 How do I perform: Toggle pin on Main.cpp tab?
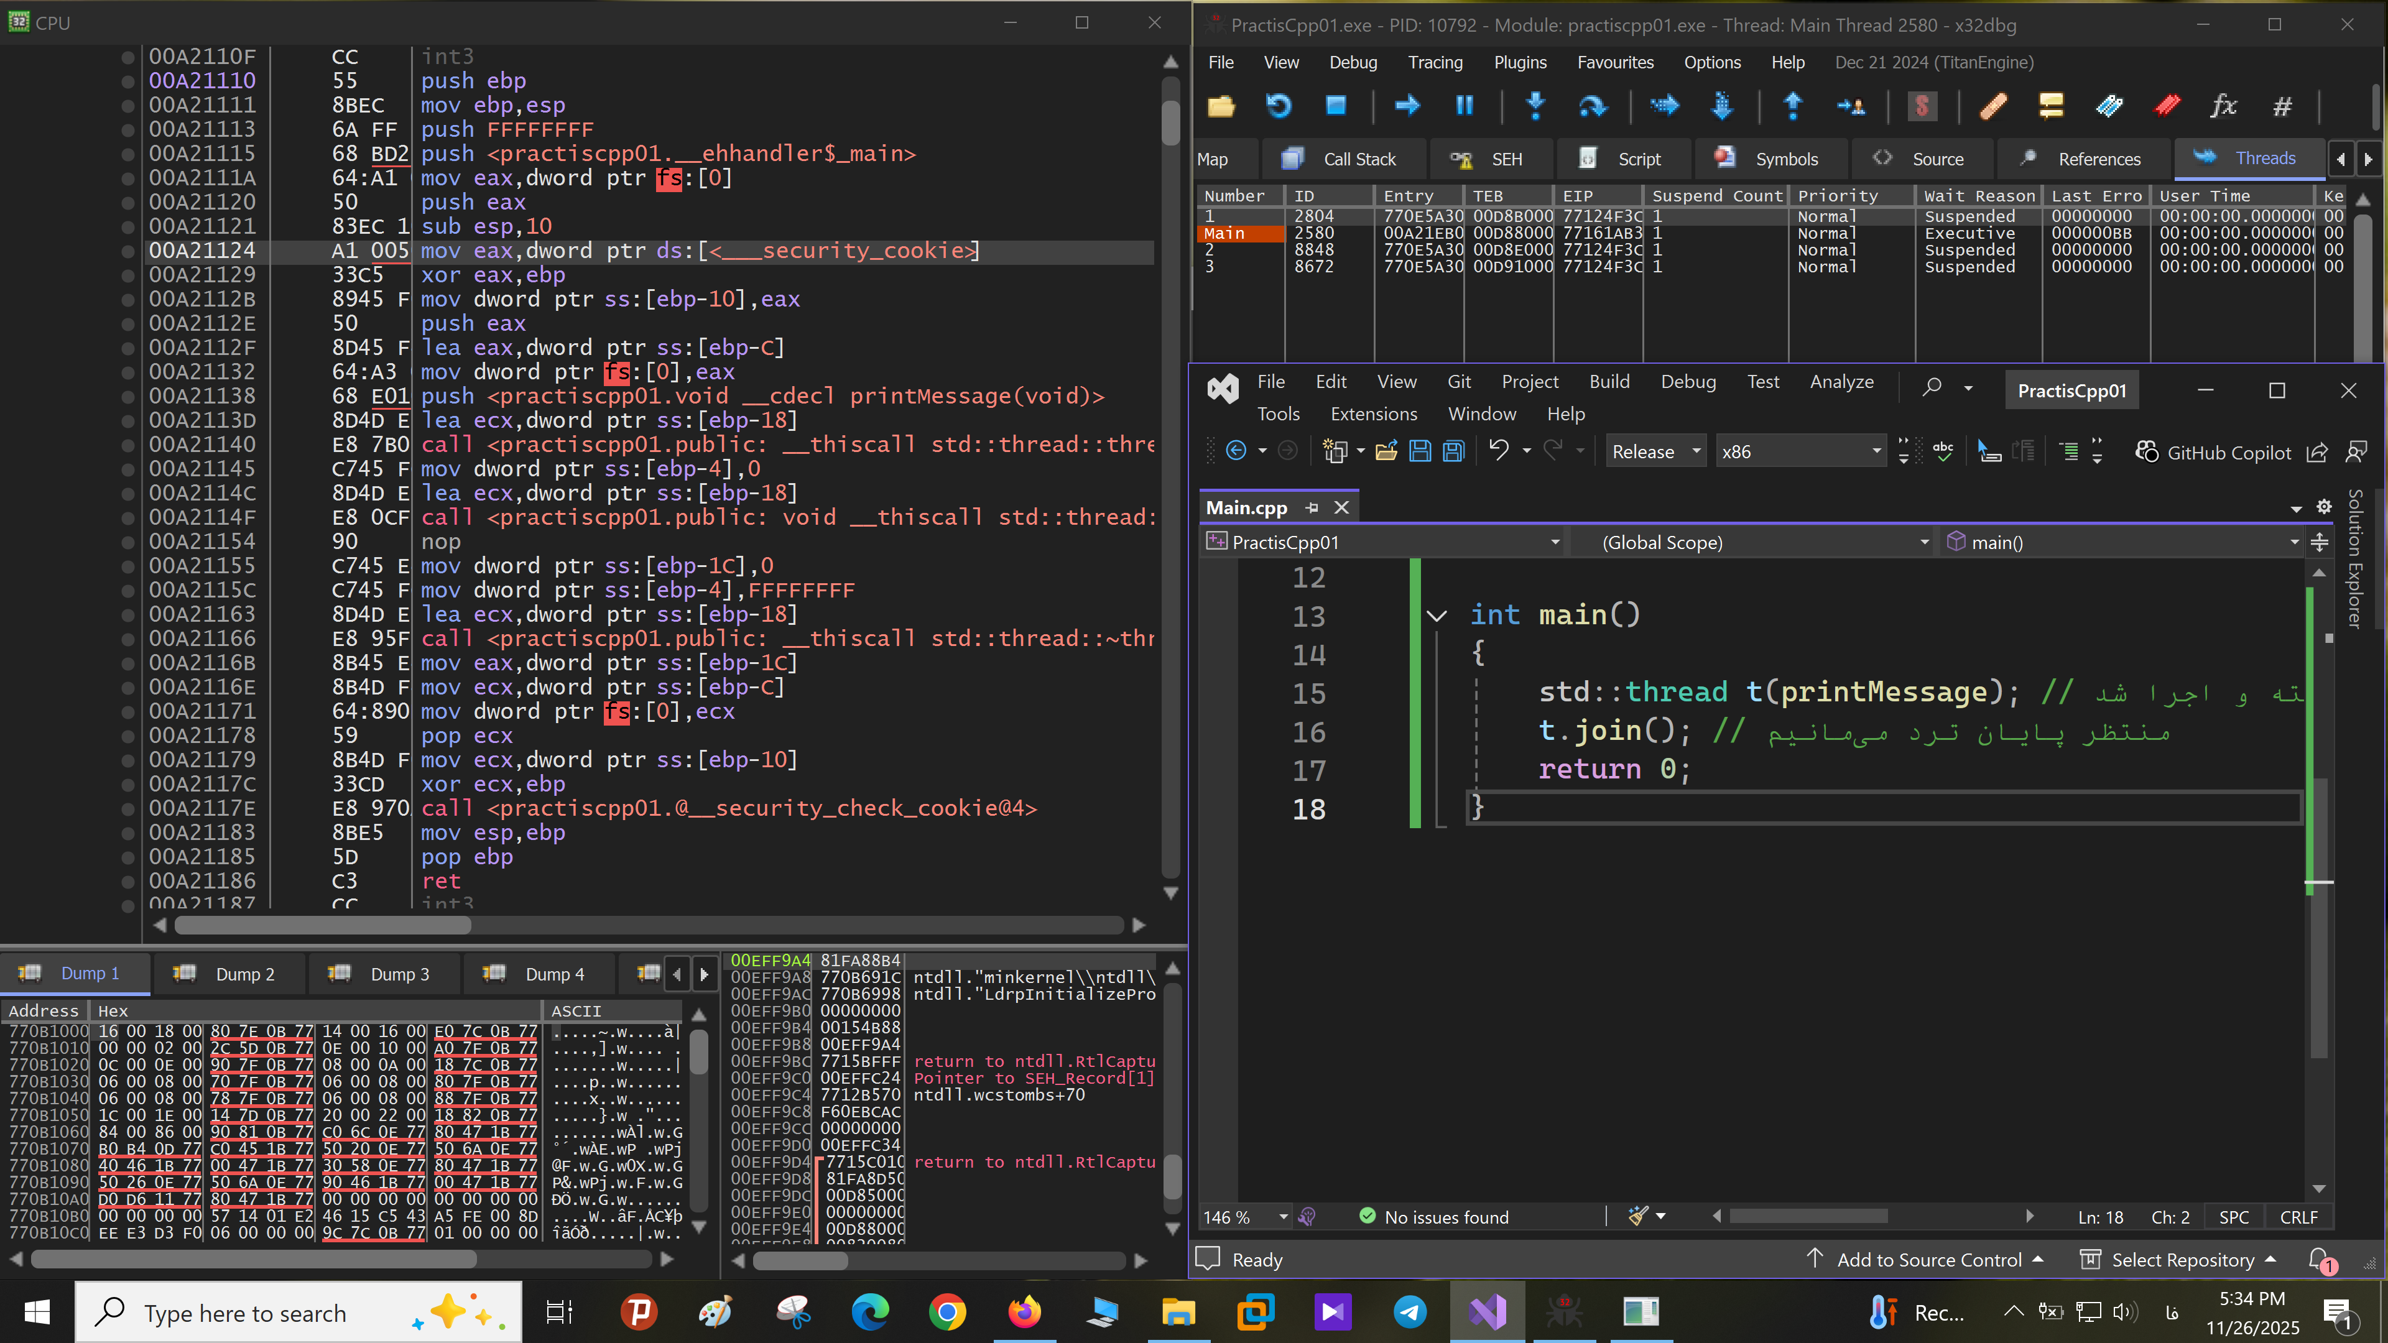tap(1311, 507)
